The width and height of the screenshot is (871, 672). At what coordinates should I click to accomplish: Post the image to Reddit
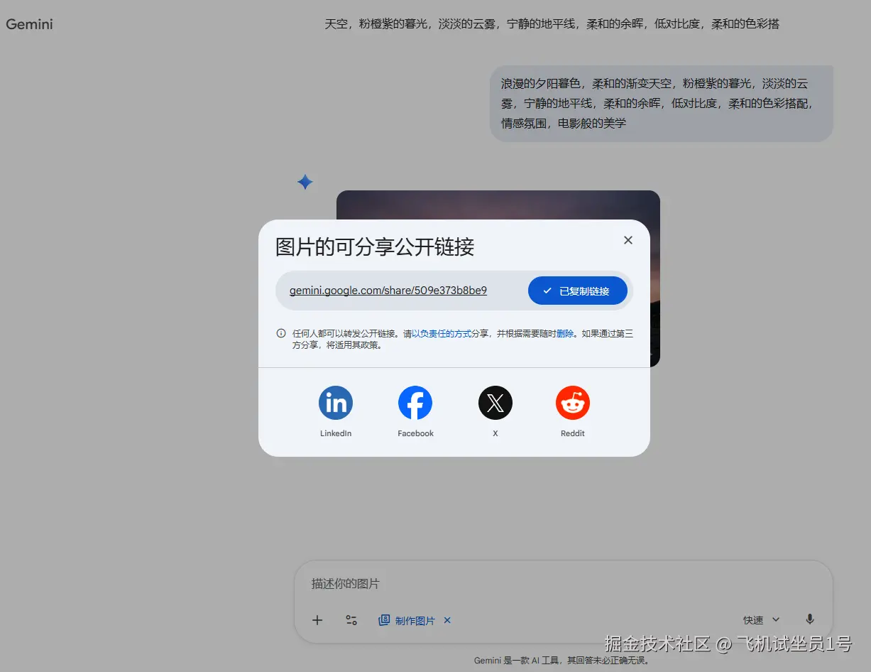point(572,402)
